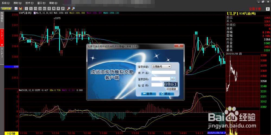
Task: Minimize the main trading window
Action: tap(258, 2)
